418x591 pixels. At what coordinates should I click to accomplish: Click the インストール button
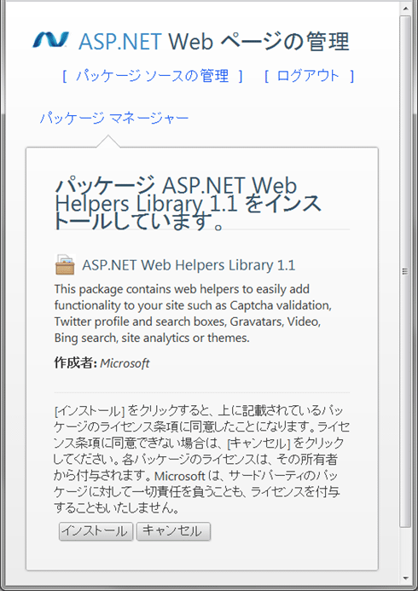pyautogui.click(x=96, y=531)
